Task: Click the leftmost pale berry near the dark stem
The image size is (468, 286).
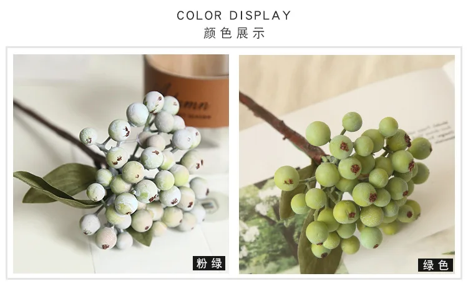Action: pos(89,136)
